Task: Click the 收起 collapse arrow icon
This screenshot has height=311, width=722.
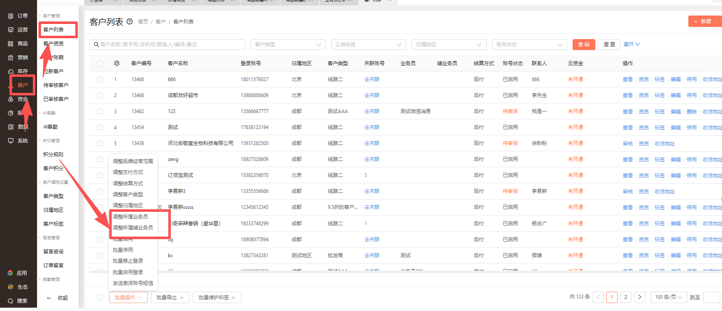Action: [49, 298]
